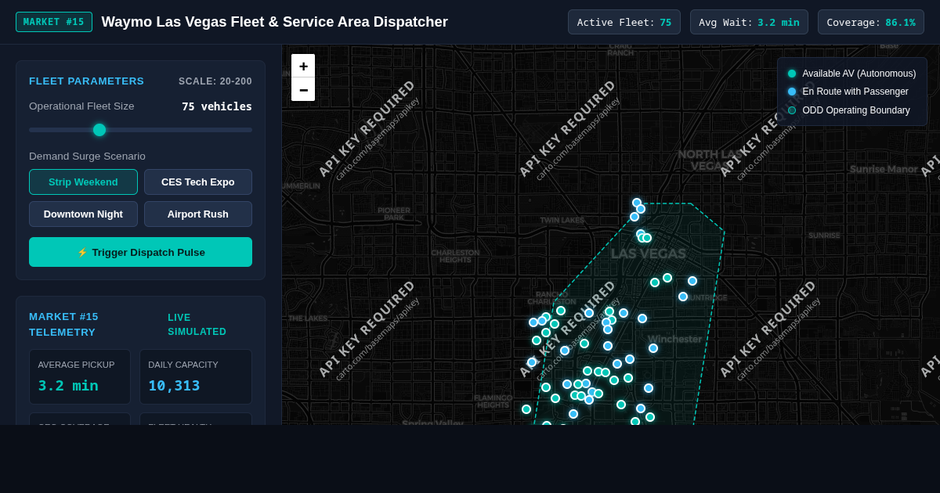Switch to Downtown Night scenario
The image size is (940, 493).
click(83, 214)
